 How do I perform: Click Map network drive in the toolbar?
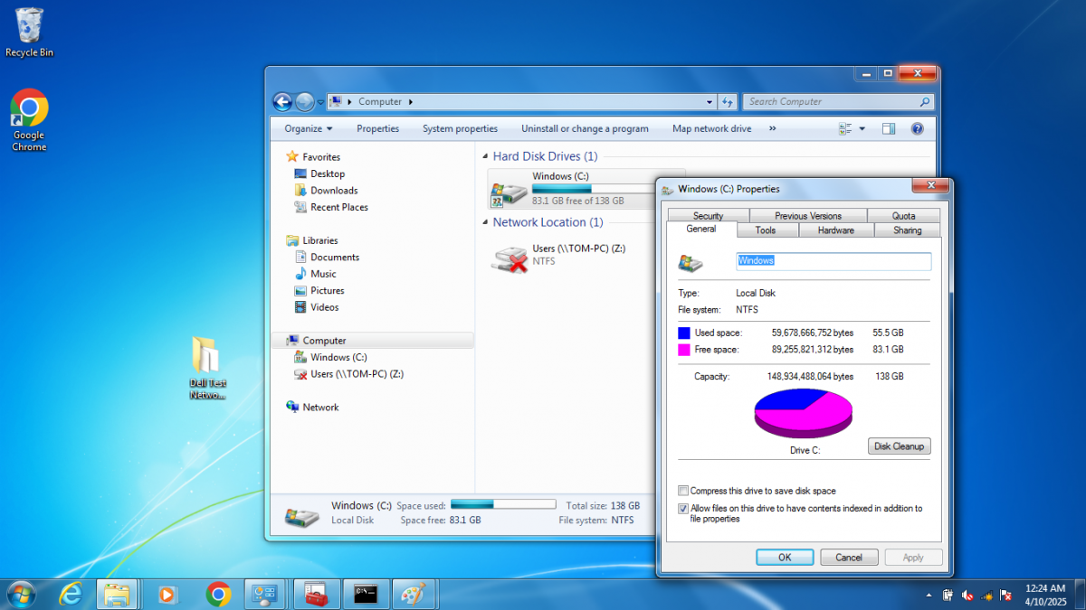pos(711,128)
